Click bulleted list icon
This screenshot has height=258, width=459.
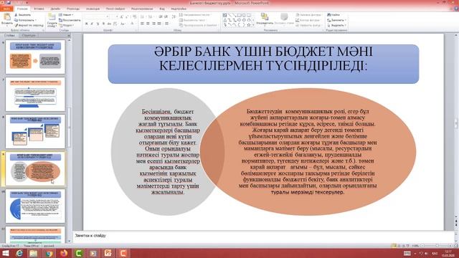click(x=143, y=16)
